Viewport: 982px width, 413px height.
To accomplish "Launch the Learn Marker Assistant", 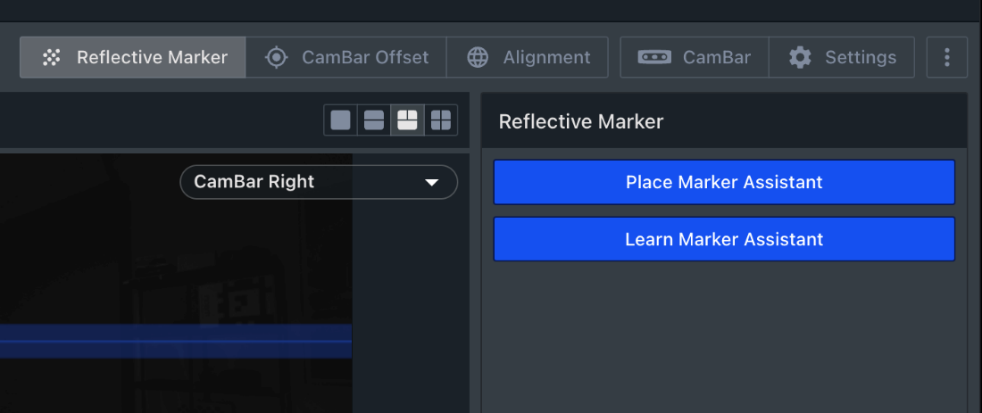I will coord(724,239).
